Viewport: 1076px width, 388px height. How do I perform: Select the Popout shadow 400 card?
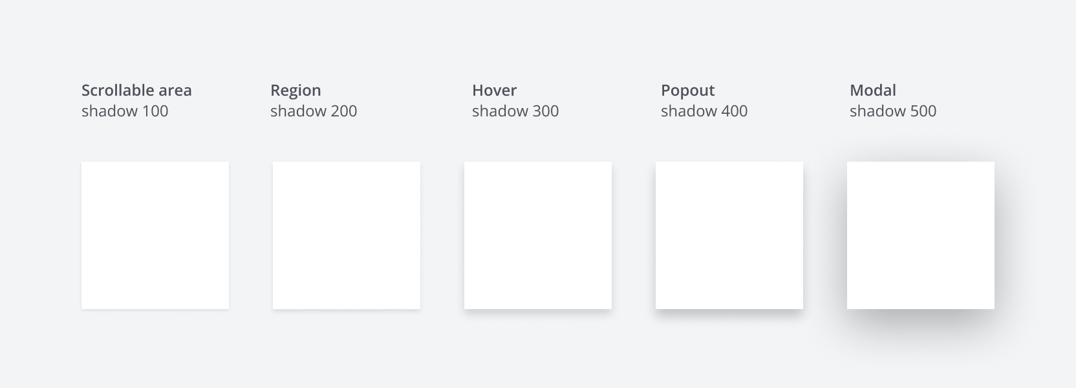[x=729, y=235]
